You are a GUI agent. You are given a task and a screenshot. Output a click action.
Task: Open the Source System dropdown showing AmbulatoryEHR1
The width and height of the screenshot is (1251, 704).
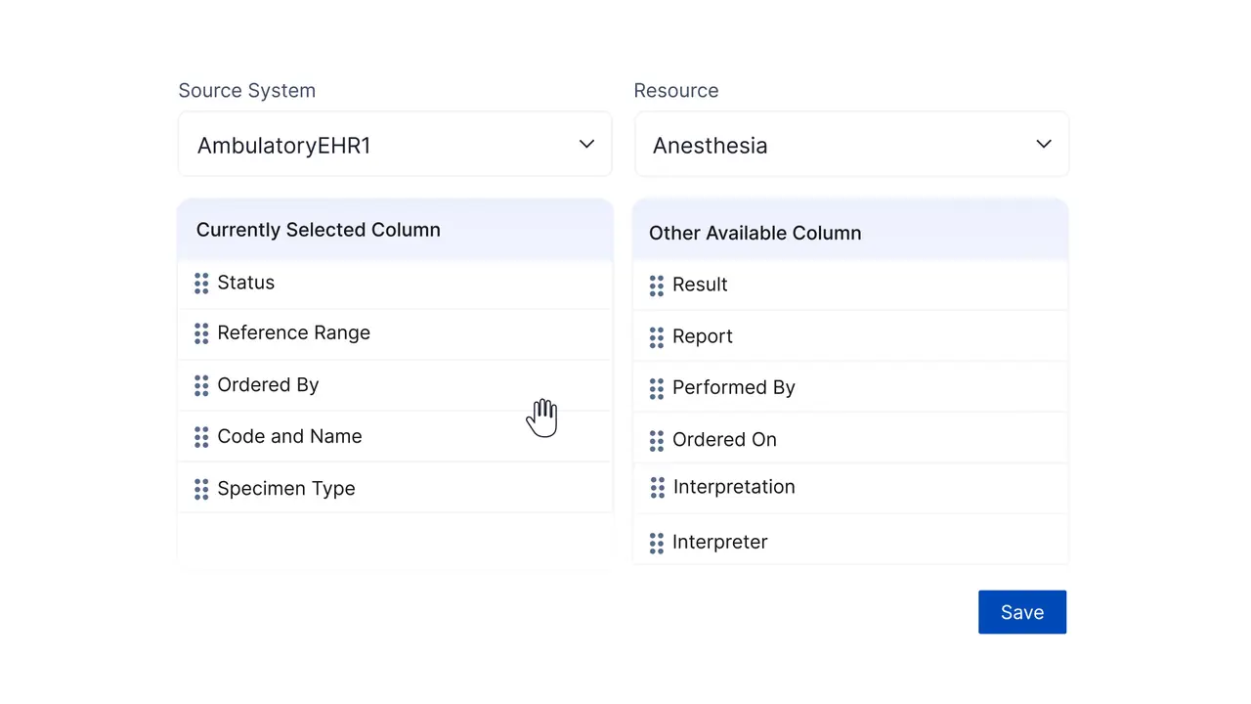point(395,145)
